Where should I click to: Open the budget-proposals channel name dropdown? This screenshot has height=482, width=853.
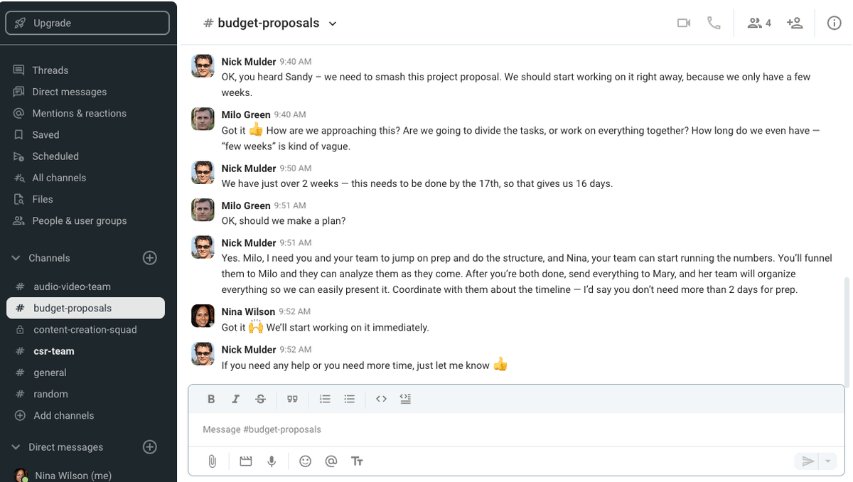point(332,23)
